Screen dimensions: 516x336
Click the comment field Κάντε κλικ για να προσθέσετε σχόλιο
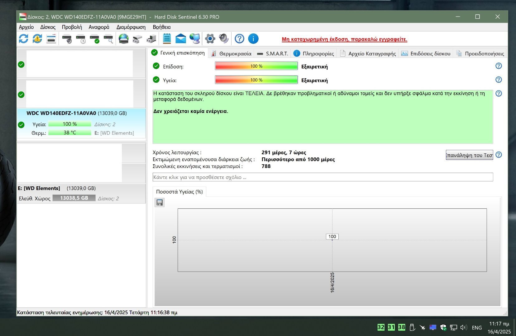coord(323,177)
